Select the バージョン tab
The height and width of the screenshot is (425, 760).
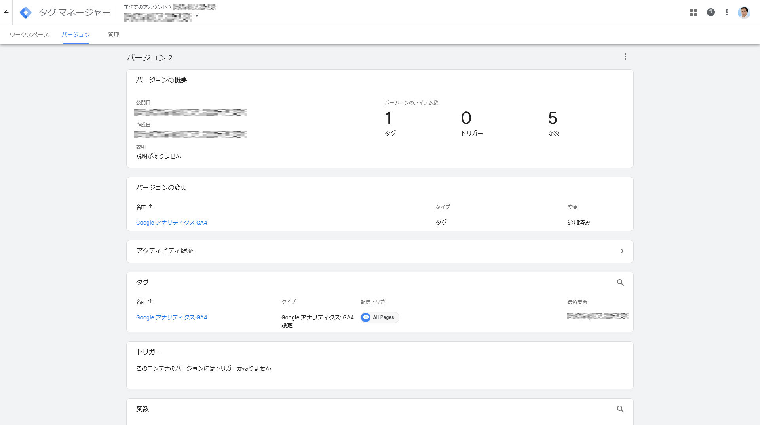point(76,35)
